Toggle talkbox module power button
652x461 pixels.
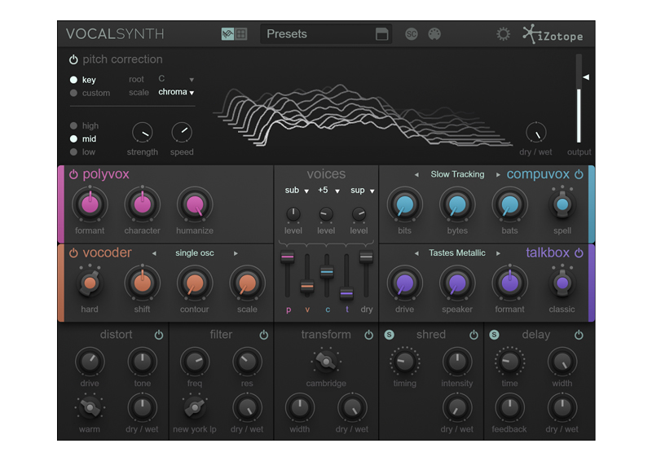pyautogui.click(x=579, y=252)
